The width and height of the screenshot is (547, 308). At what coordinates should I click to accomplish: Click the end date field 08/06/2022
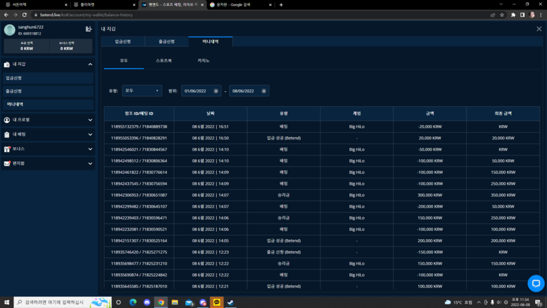pyautogui.click(x=249, y=91)
